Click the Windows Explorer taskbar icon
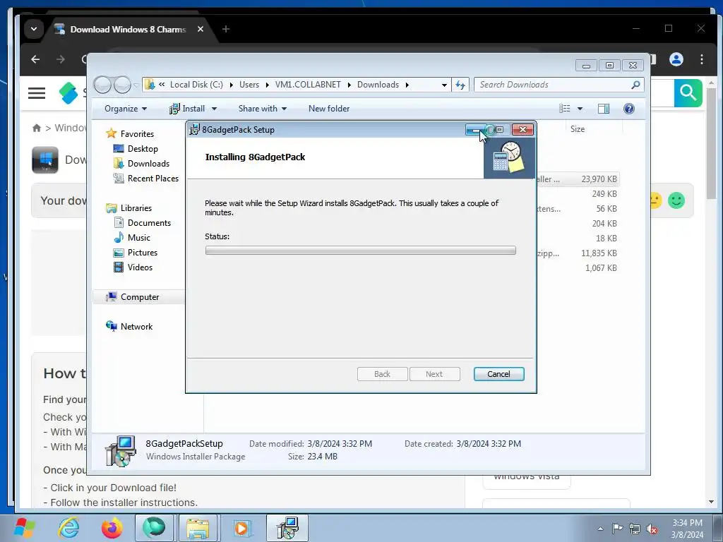This screenshot has width=723, height=542. pos(198,528)
